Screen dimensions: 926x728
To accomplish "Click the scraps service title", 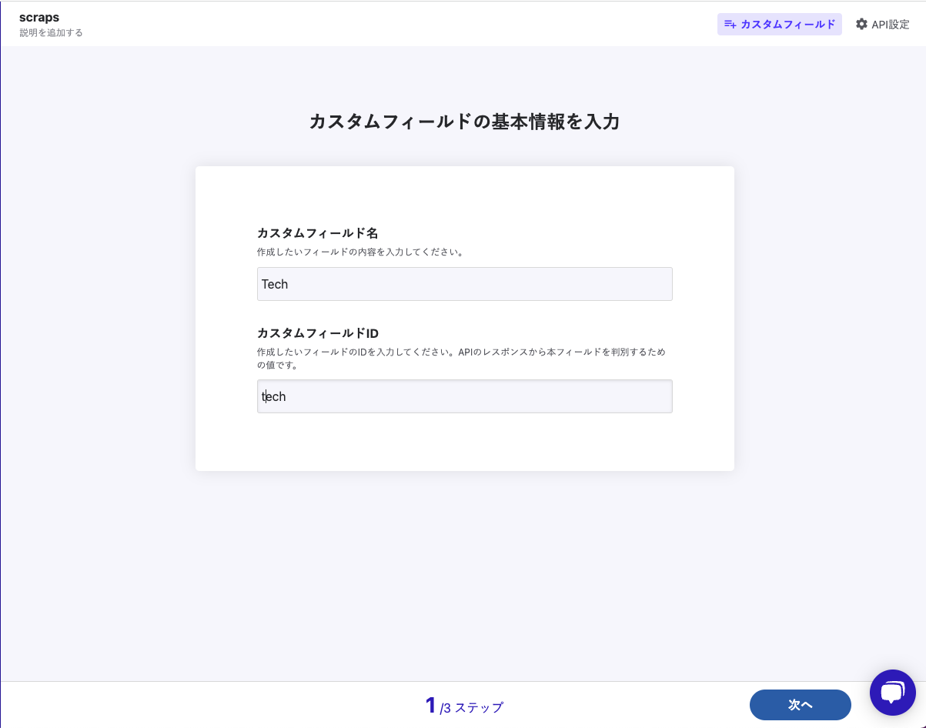I will coord(39,18).
